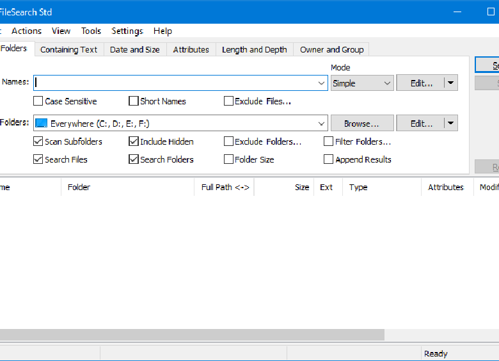
Task: Click Edit button next to Mode
Action: tap(421, 83)
